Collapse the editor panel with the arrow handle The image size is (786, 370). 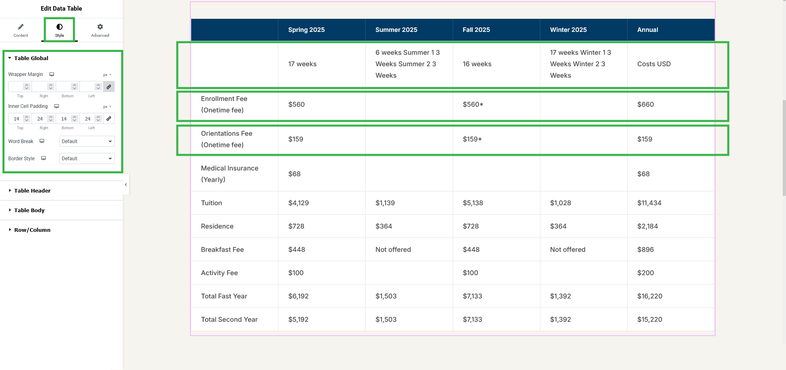[x=126, y=185]
